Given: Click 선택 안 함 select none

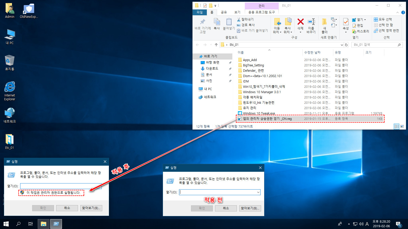Looking at the screenshot, I should click(383, 25).
